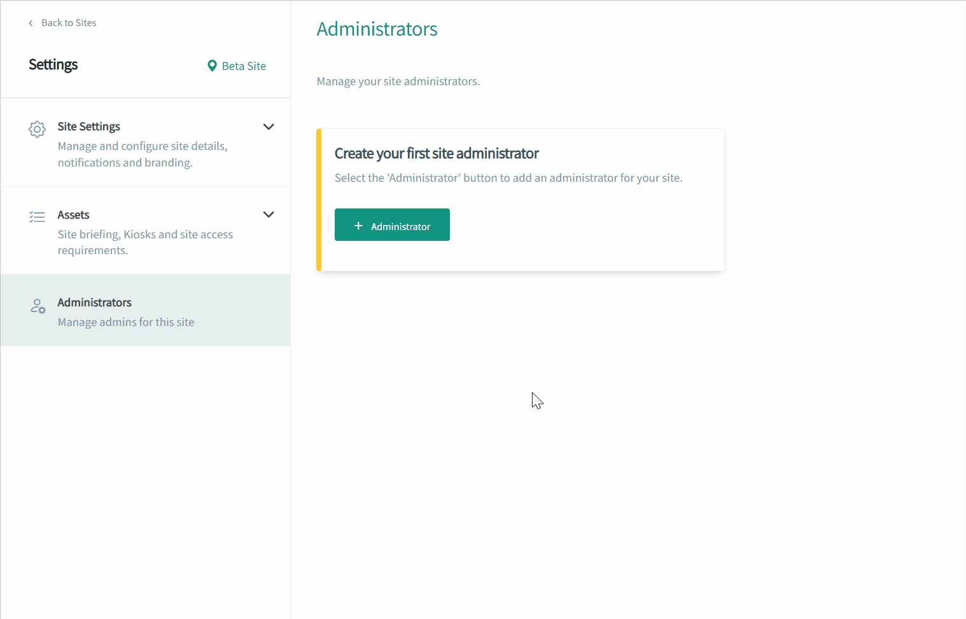
Task: Go back via Back to Sites link
Action: coord(69,23)
